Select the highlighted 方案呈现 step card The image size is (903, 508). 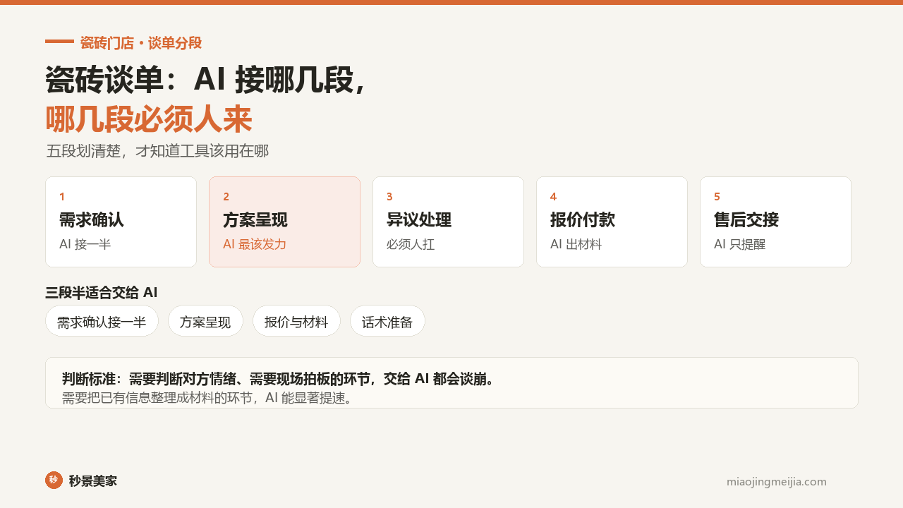pyautogui.click(x=284, y=222)
